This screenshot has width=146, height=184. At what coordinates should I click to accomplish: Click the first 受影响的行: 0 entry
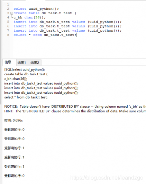(x=15, y=129)
